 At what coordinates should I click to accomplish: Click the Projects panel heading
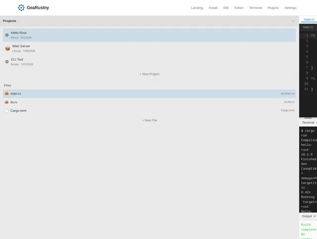pos(9,21)
